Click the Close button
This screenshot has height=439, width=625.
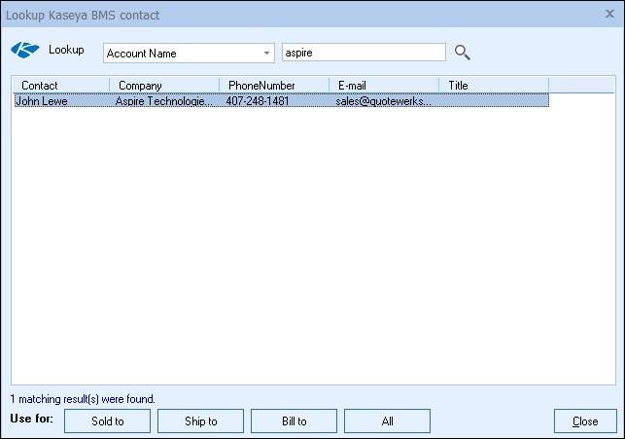click(585, 421)
